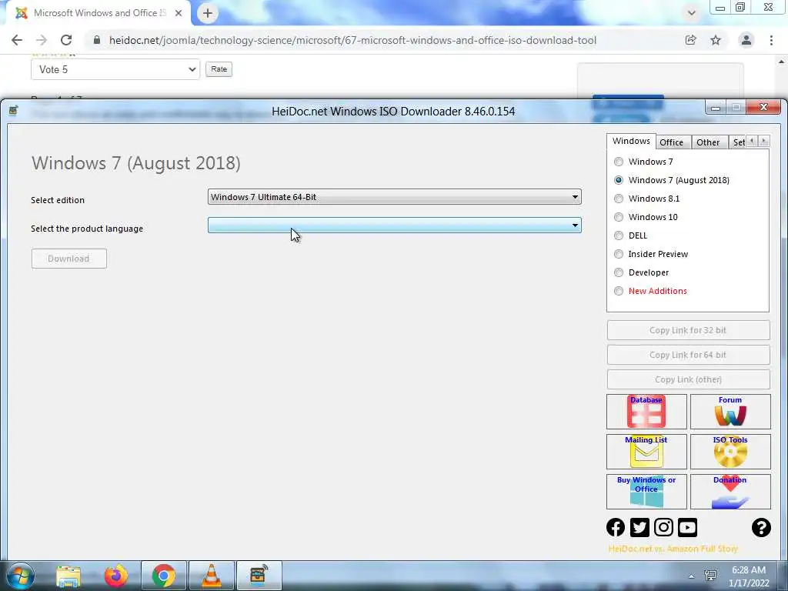
Task: Select the New Additions radio button
Action: point(619,291)
